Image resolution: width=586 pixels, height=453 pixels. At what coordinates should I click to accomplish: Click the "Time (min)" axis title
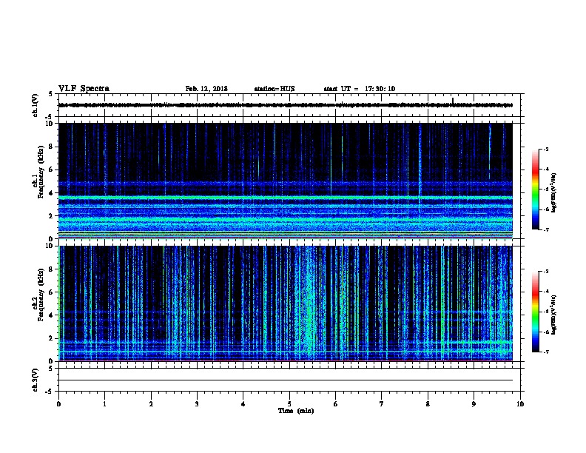tap(296, 411)
